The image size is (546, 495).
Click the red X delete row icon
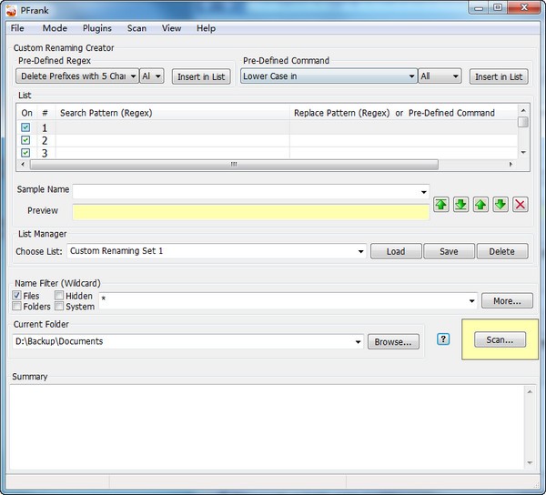click(x=521, y=205)
